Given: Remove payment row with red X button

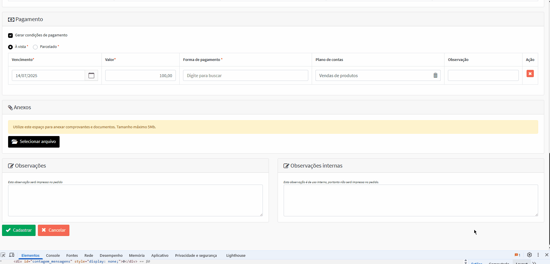Looking at the screenshot, I should pyautogui.click(x=530, y=74).
